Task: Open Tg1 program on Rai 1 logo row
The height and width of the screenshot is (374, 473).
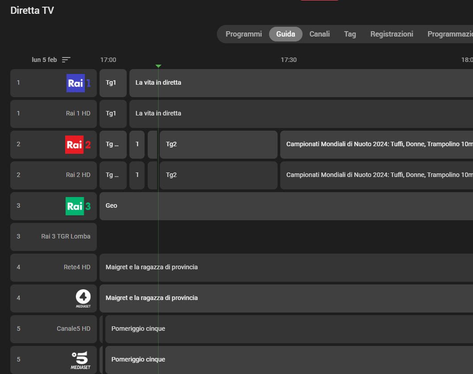Action: (x=113, y=83)
